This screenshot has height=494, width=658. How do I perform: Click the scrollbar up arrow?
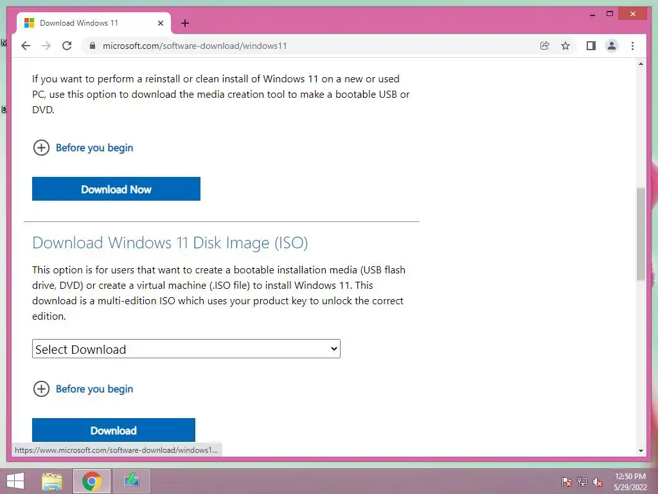tap(641, 64)
